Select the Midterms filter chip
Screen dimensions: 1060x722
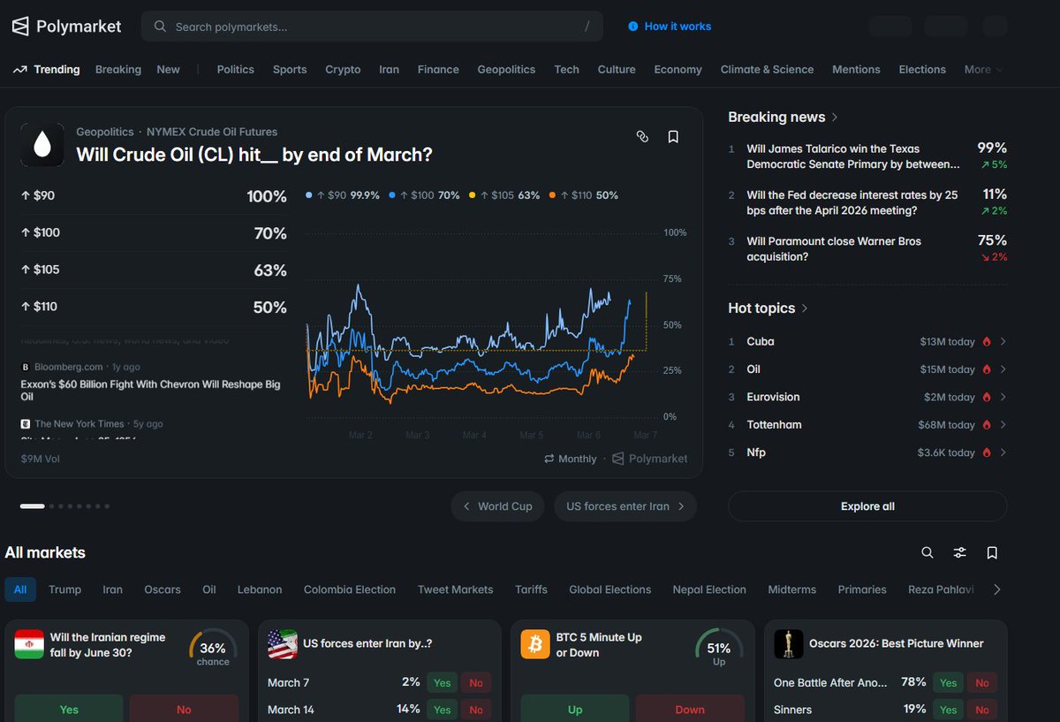(791, 589)
